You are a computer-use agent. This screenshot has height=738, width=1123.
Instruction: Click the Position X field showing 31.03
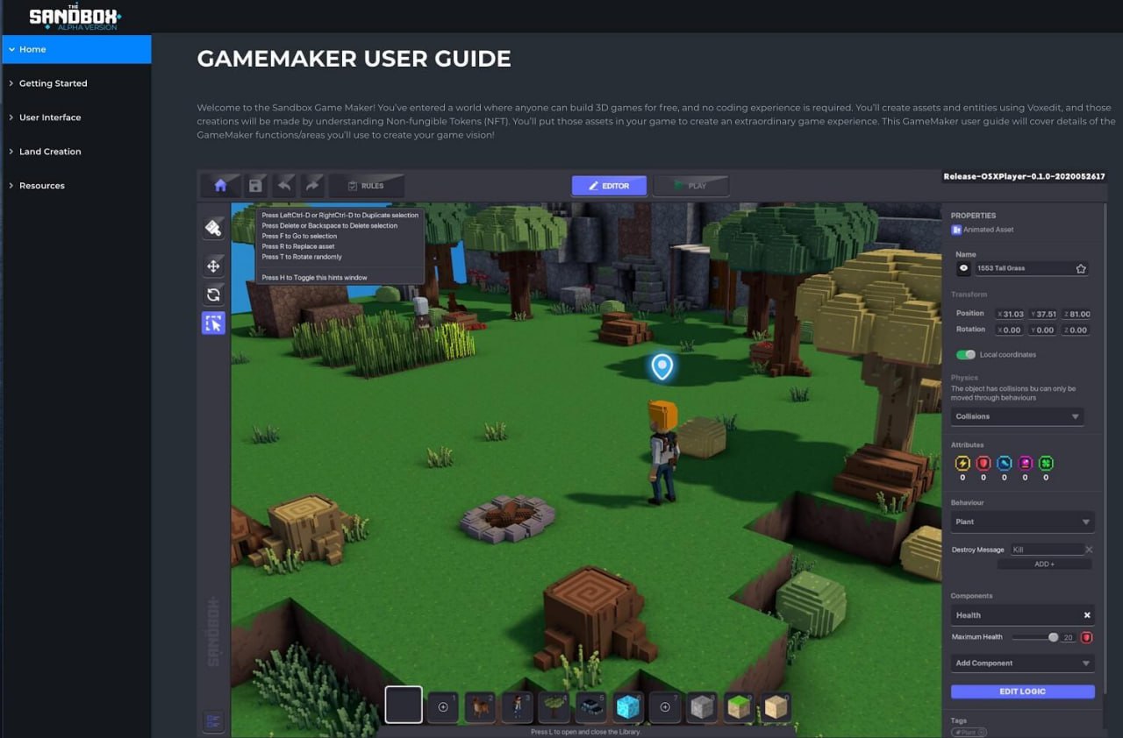coord(1012,314)
